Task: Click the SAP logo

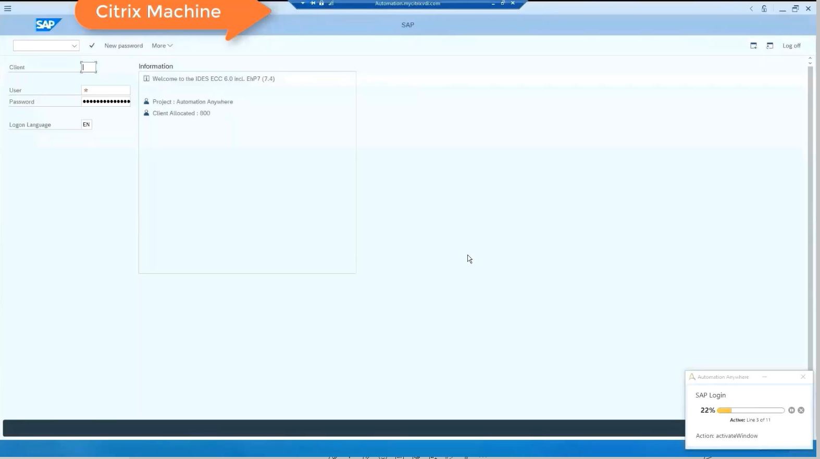Action: pos(48,24)
